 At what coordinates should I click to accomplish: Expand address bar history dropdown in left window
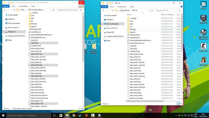point(51,10)
